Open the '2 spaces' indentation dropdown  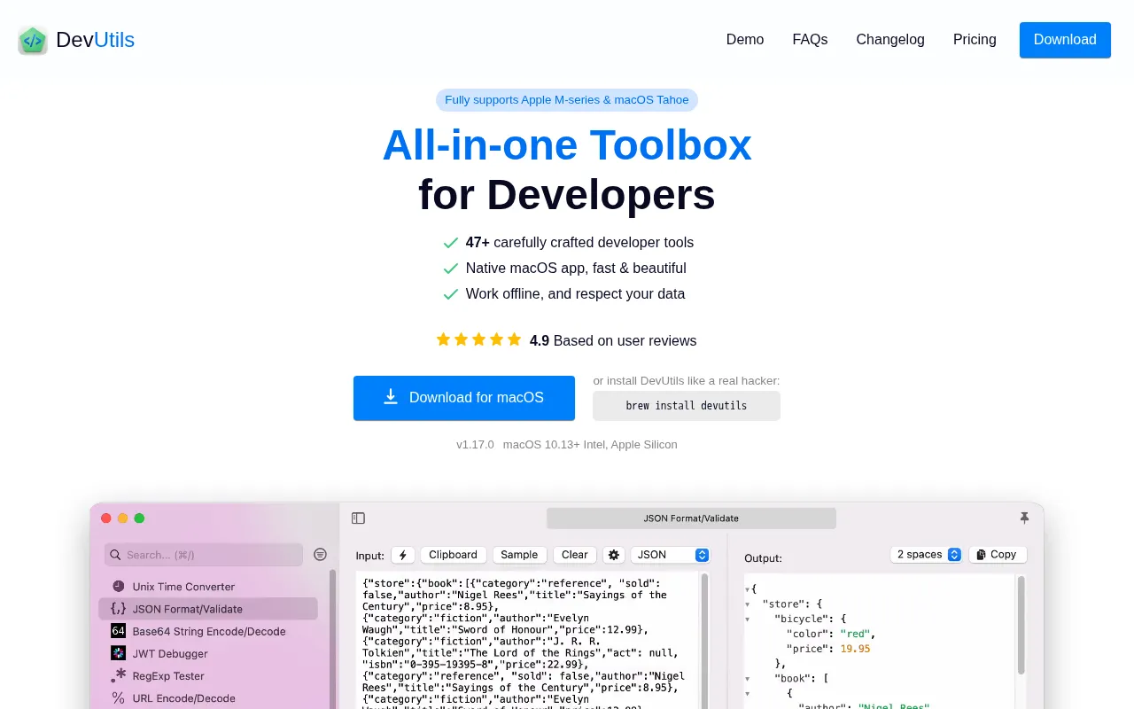[x=927, y=555]
